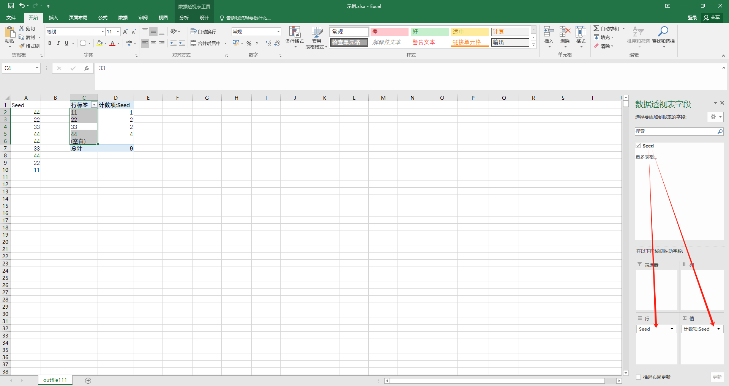Viewport: 729px width, 386px height.
Task: Select the outfile111 sheet tab
Action: pyautogui.click(x=55, y=380)
